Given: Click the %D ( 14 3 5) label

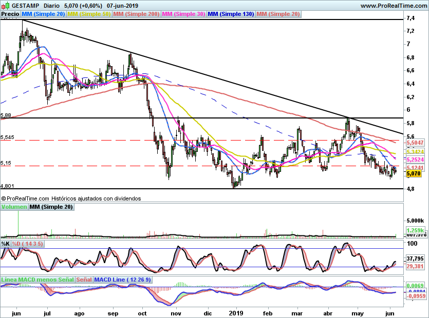Looking at the screenshot, I should click(x=27, y=244).
